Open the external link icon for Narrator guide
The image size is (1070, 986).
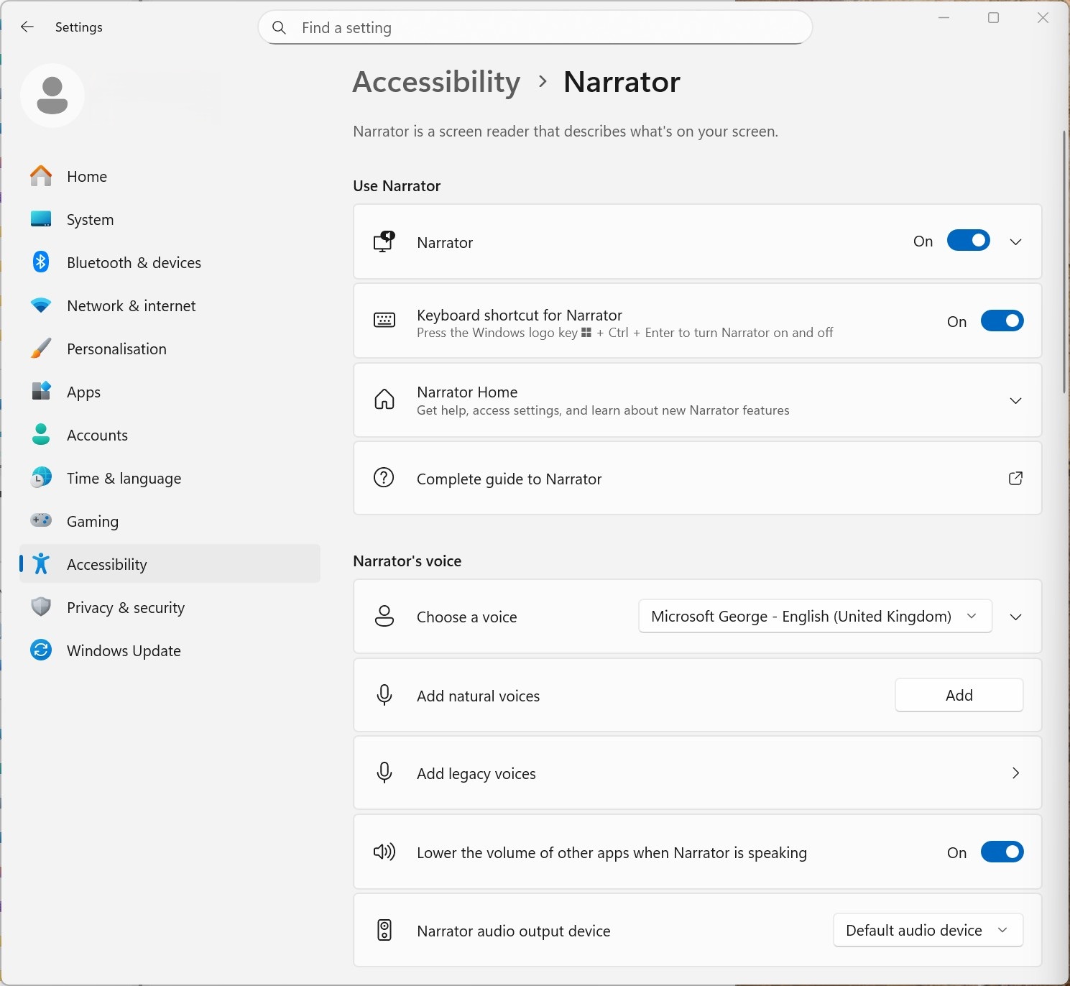1015,479
